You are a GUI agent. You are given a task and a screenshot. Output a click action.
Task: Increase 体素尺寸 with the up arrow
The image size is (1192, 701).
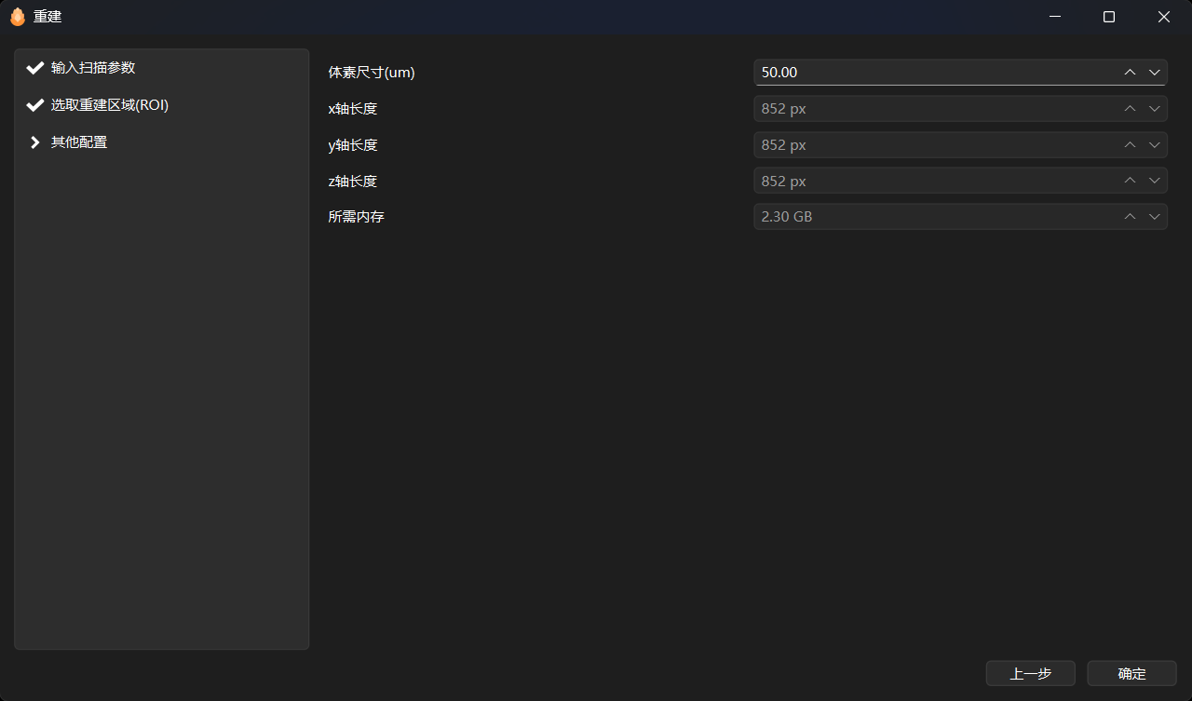[x=1130, y=73]
